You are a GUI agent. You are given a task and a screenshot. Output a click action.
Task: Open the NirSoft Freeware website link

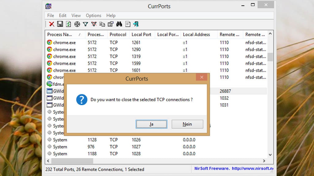tap(234, 168)
